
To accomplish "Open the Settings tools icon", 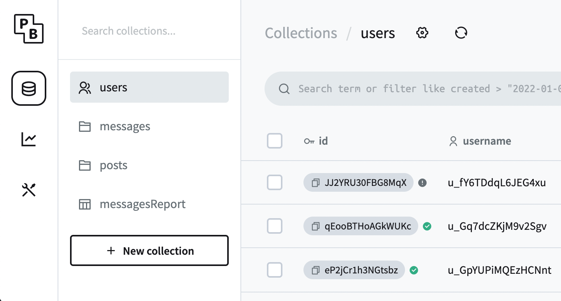I will 29,190.
